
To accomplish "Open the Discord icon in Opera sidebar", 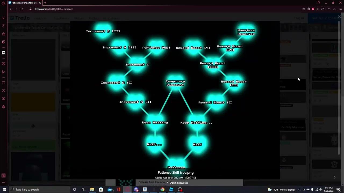I will tap(3, 53).
